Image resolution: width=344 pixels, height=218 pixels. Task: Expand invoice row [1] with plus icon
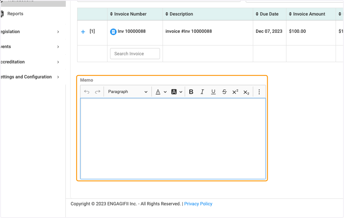(x=83, y=32)
